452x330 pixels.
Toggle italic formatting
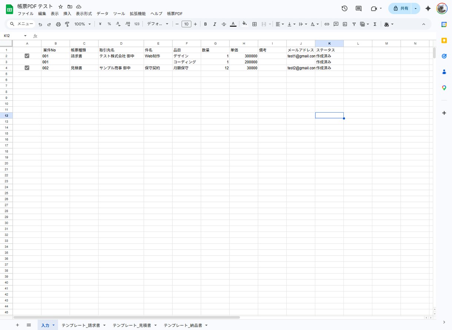coord(215,24)
